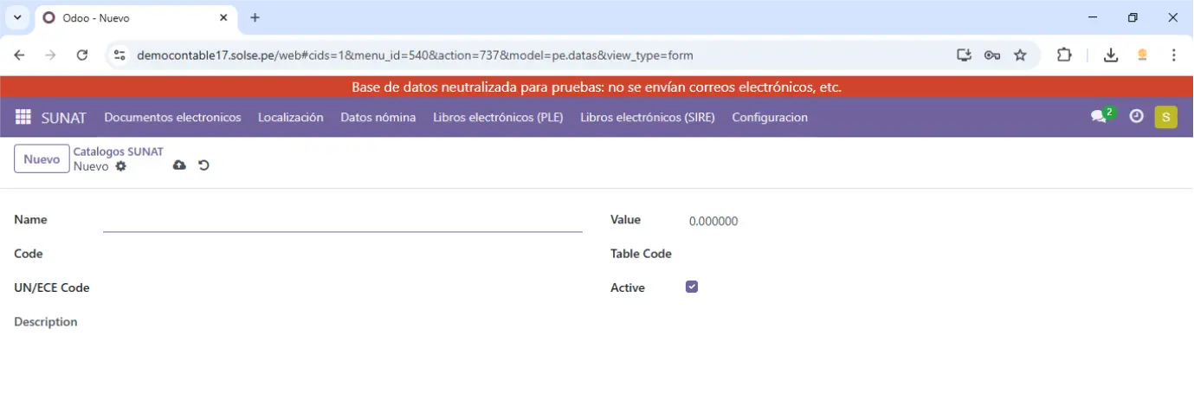Image resolution: width=1194 pixels, height=394 pixels.
Task: Open the user avatar menu
Action: pyautogui.click(x=1165, y=117)
